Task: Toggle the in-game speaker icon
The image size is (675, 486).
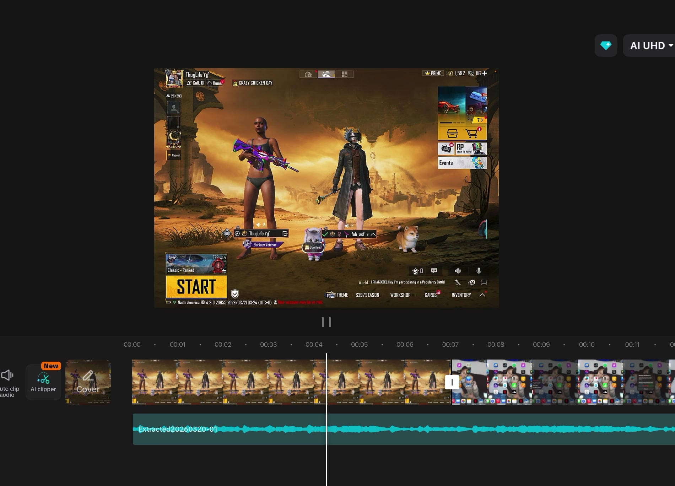Action: point(458,271)
